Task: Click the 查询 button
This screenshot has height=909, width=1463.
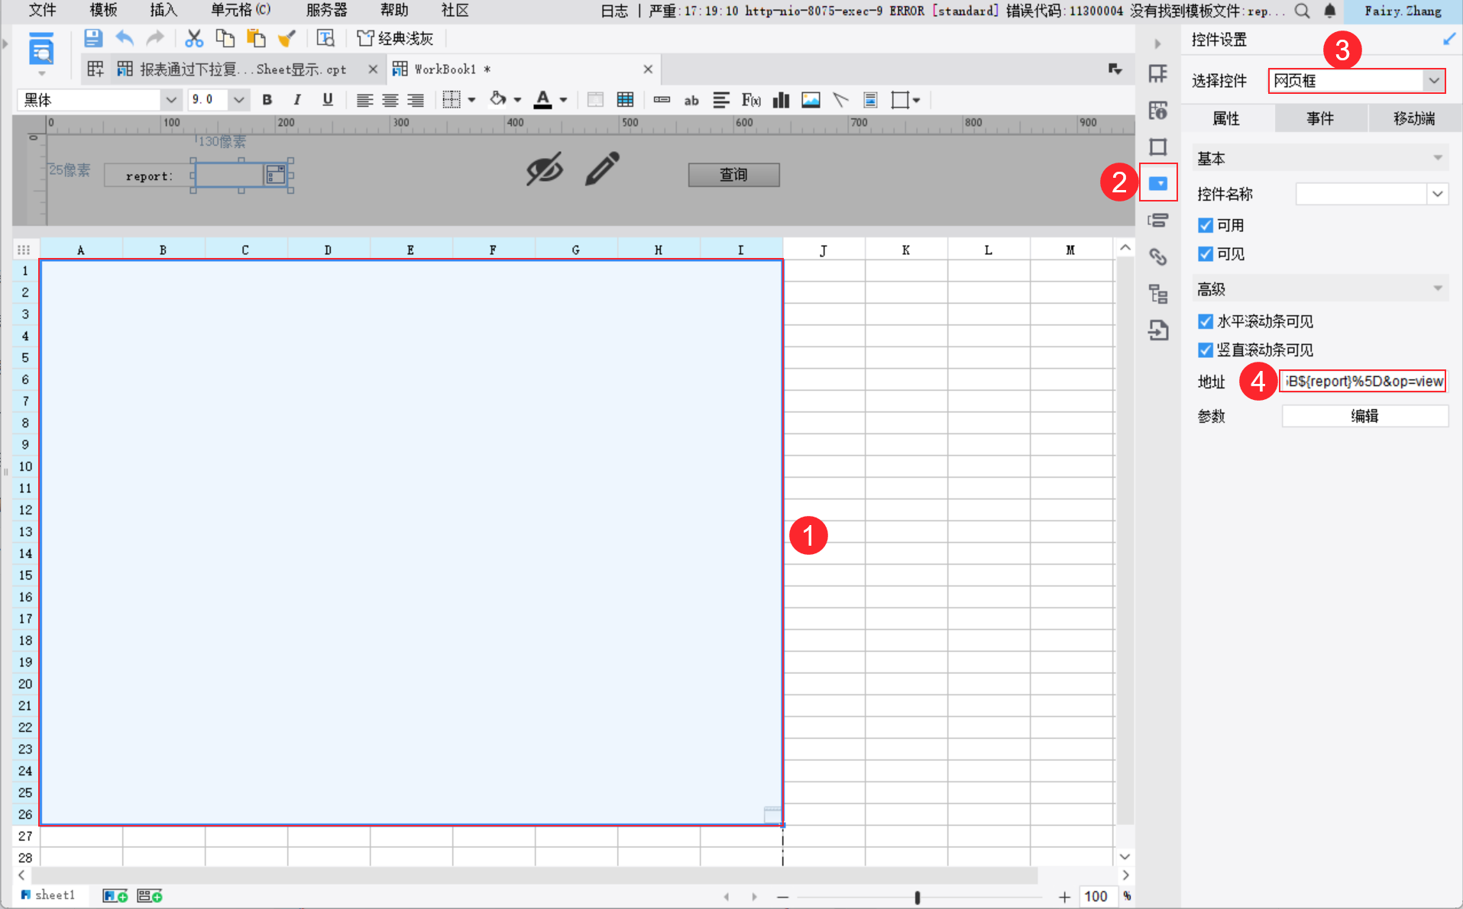Action: point(733,175)
